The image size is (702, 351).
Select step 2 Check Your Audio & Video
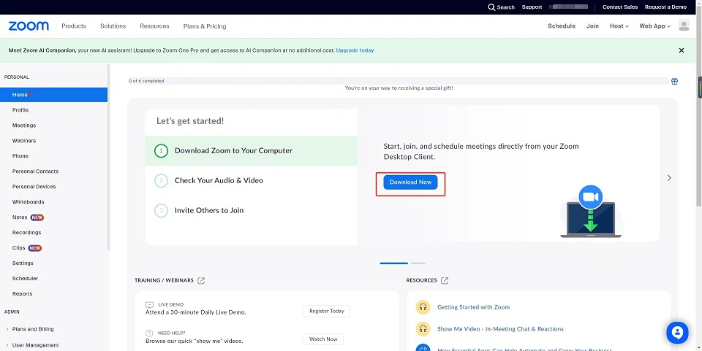pyautogui.click(x=219, y=180)
